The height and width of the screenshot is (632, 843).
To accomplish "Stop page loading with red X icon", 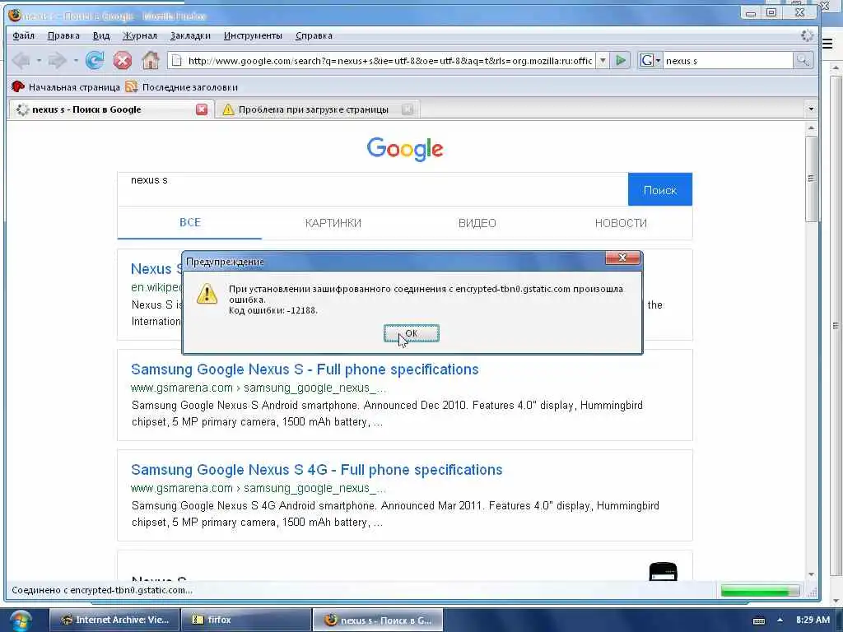I will 123,60.
